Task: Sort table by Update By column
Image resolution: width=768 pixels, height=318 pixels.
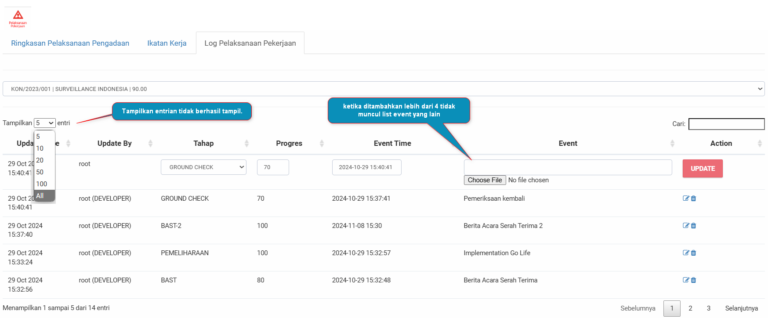Action: pos(115,144)
